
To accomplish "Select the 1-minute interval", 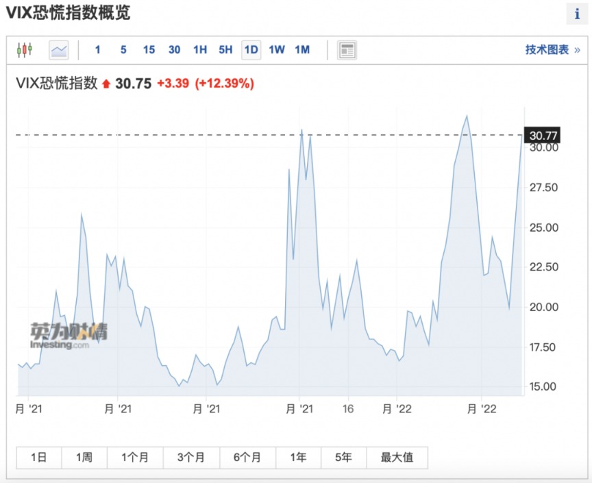I will click(x=97, y=50).
